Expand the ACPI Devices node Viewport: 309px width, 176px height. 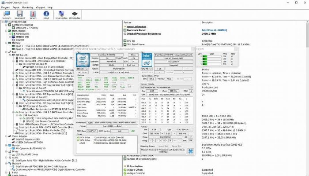(10, 34)
